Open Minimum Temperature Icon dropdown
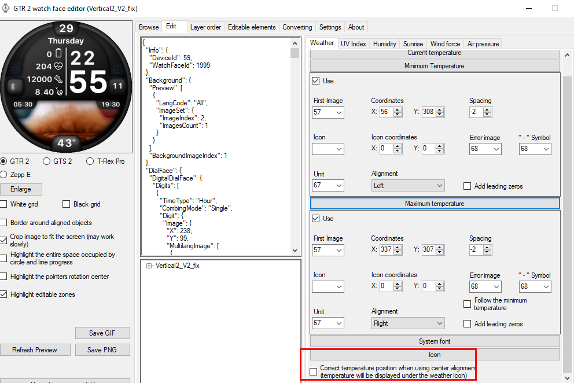574x383 pixels. point(339,149)
